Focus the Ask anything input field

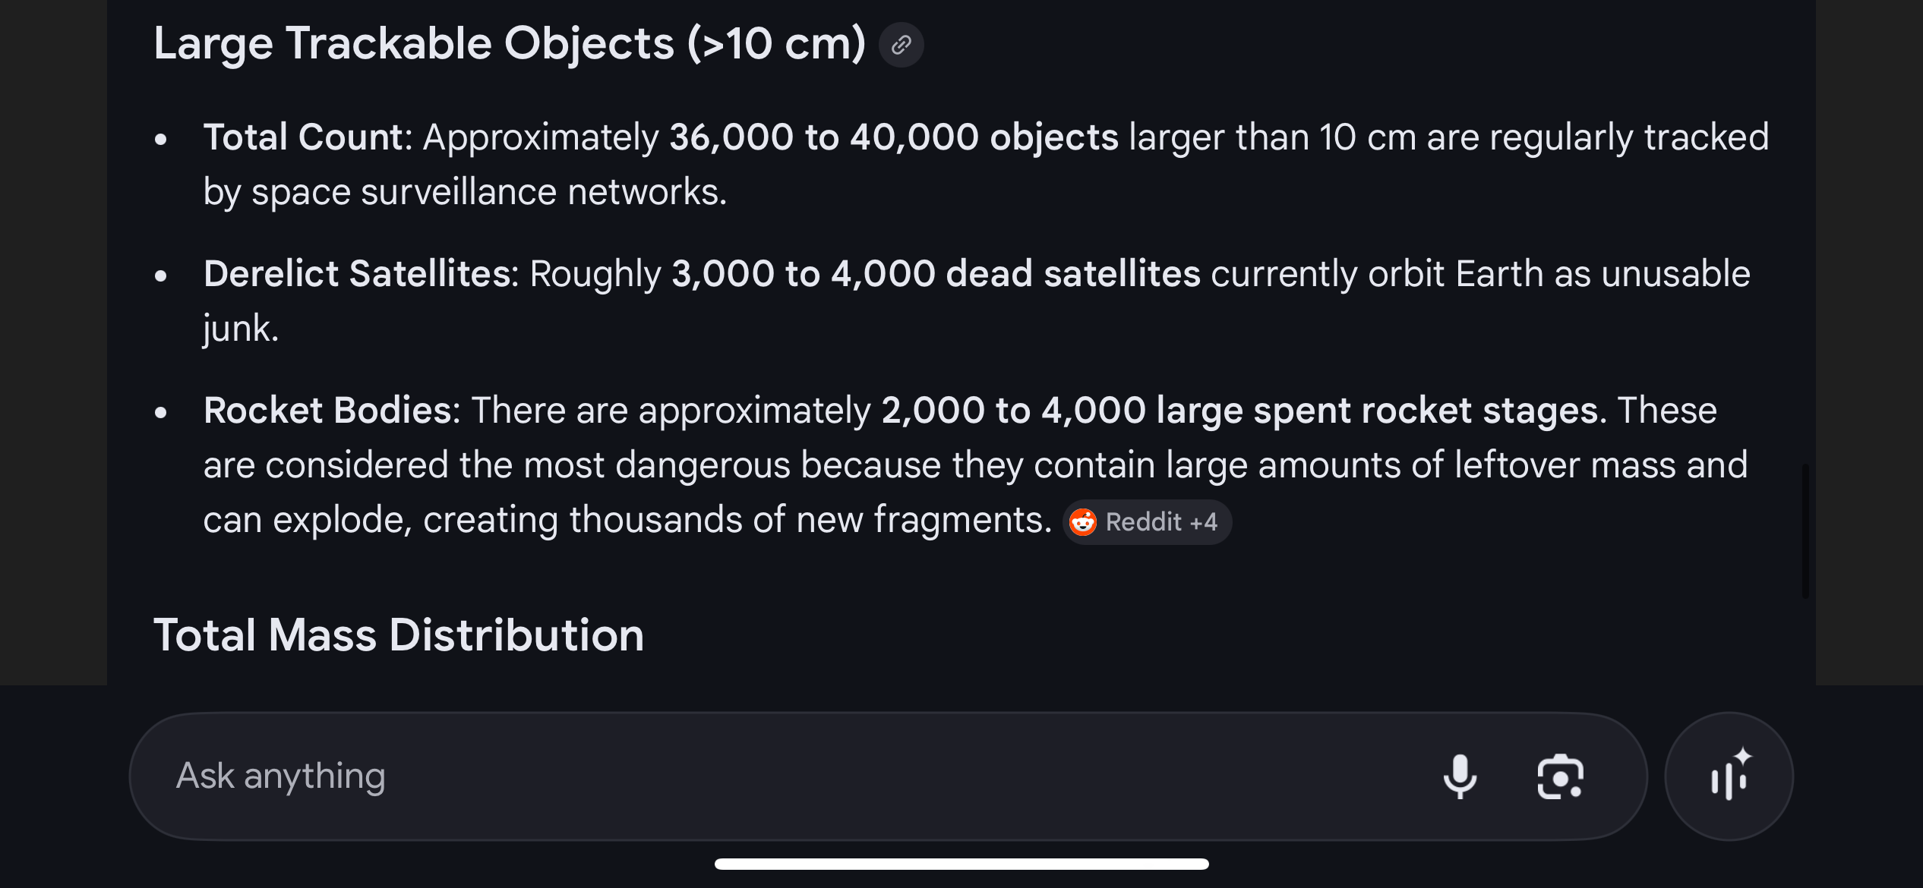[x=759, y=776]
